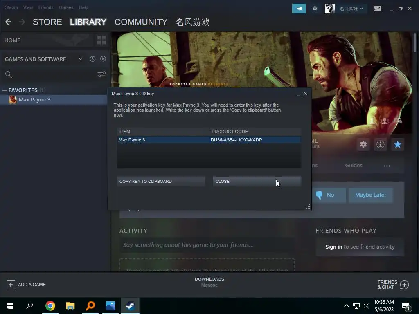This screenshot has width=419, height=314.
Task: Click the activity status text field
Action: pyautogui.click(x=207, y=245)
